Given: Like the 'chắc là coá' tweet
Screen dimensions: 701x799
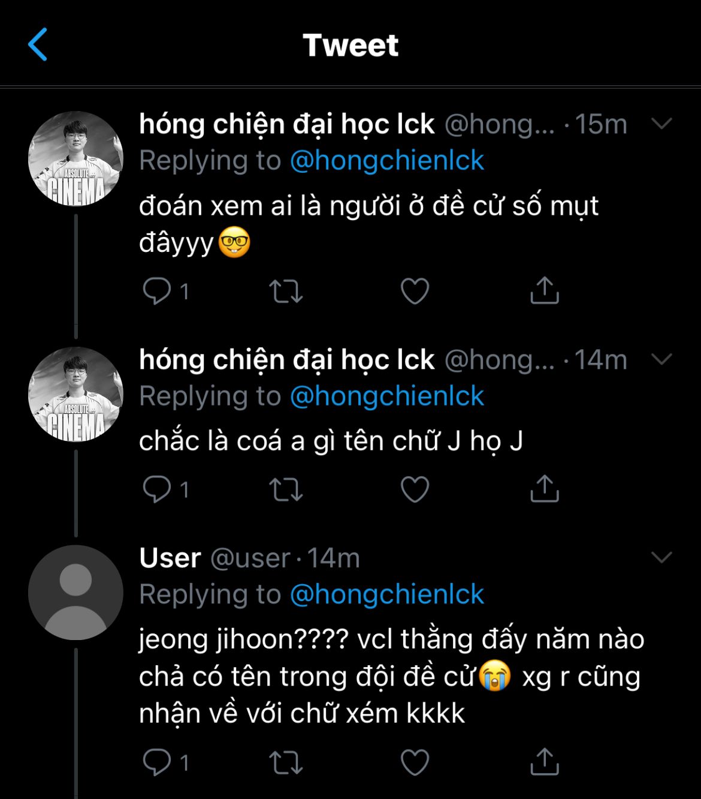Looking at the screenshot, I should pyautogui.click(x=415, y=489).
